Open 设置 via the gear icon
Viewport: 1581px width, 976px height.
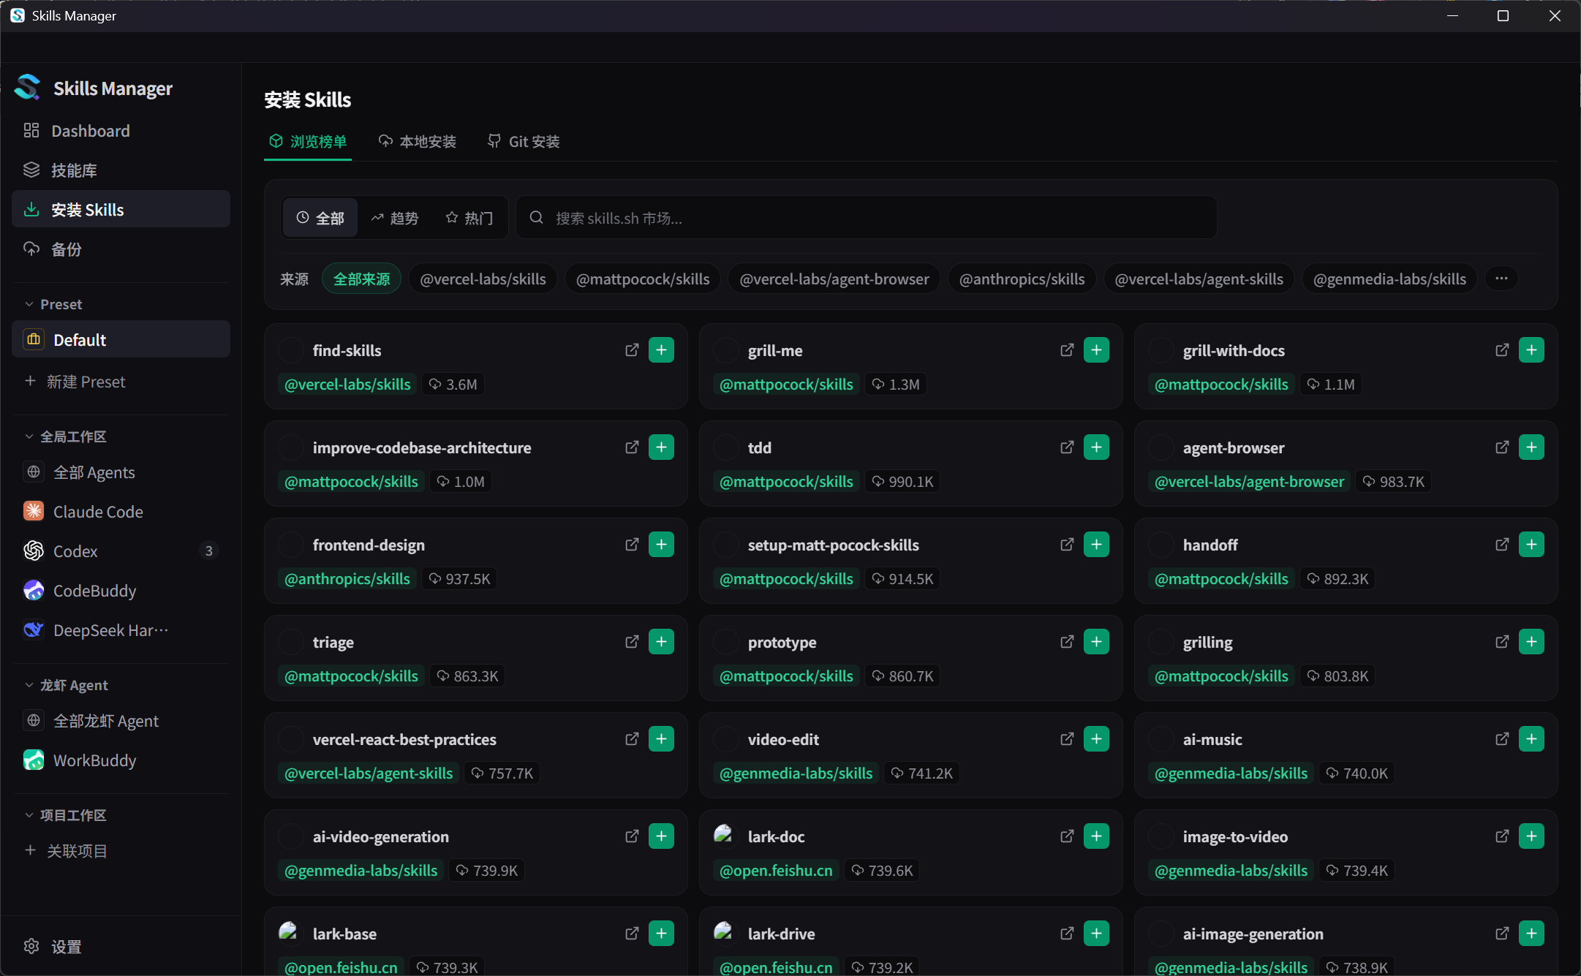click(31, 946)
